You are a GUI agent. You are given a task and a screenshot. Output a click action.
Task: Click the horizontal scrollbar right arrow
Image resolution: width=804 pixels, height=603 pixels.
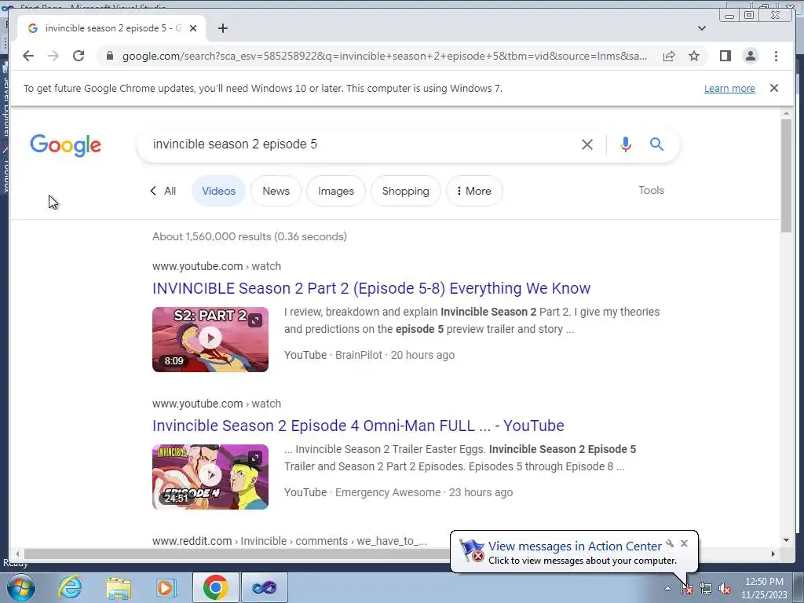point(773,554)
